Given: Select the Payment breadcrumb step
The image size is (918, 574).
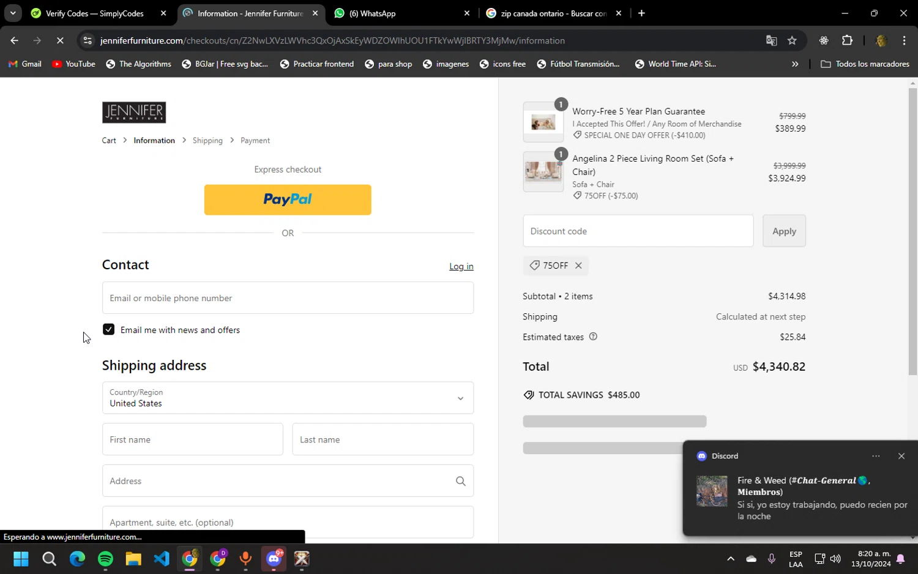Looking at the screenshot, I should click(x=255, y=140).
